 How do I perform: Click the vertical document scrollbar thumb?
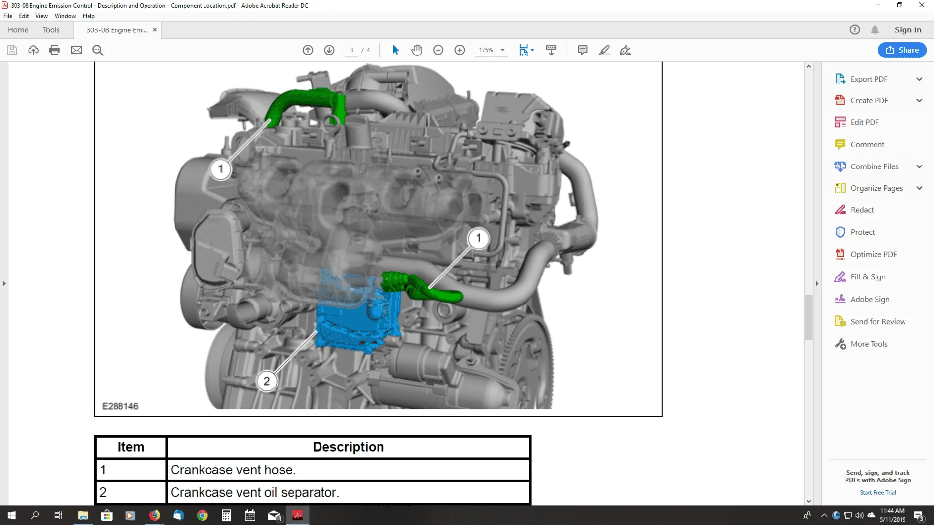(809, 317)
